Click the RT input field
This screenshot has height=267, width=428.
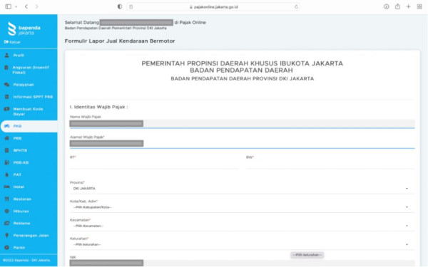point(154,164)
